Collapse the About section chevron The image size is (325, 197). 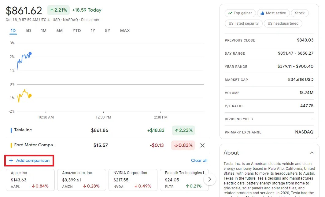(x=312, y=153)
